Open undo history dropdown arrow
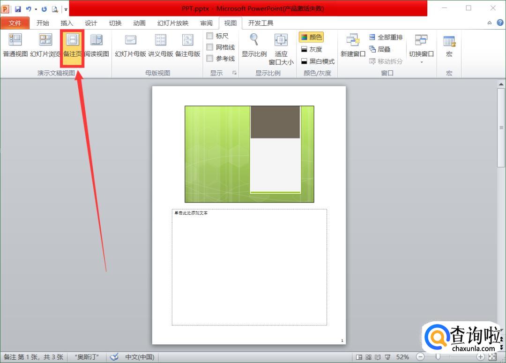 pos(36,9)
